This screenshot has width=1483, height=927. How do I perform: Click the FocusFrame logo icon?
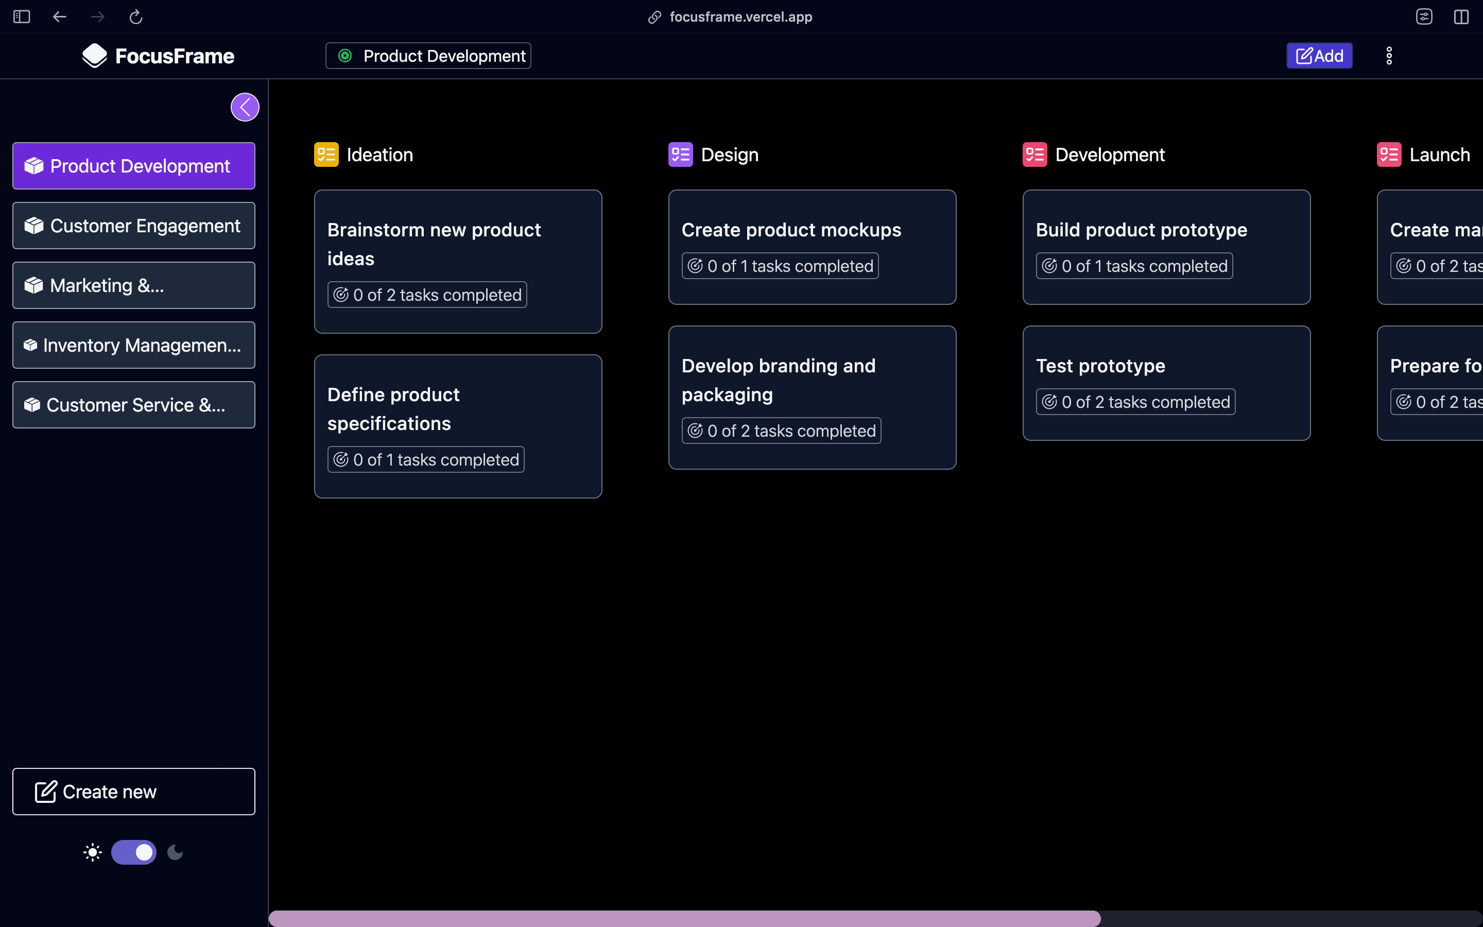tap(94, 56)
